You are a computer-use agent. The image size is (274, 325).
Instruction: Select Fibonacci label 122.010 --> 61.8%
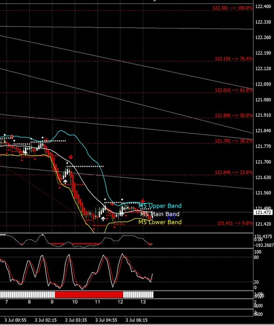tap(233, 90)
